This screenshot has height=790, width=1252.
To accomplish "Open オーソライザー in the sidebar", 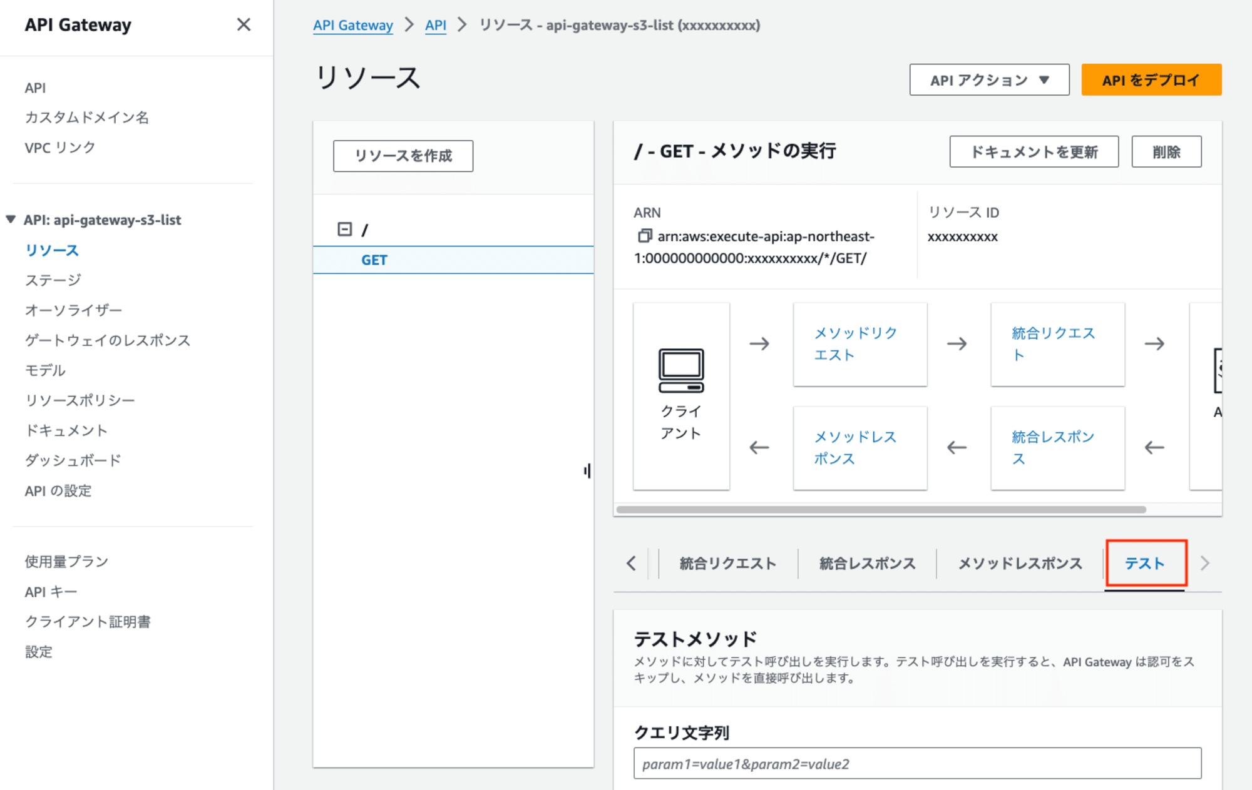I will coord(73,310).
